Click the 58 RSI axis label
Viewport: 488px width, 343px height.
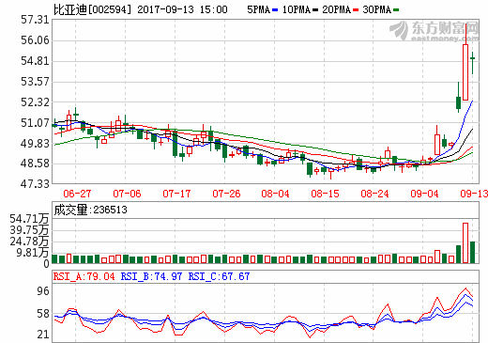[x=43, y=314]
